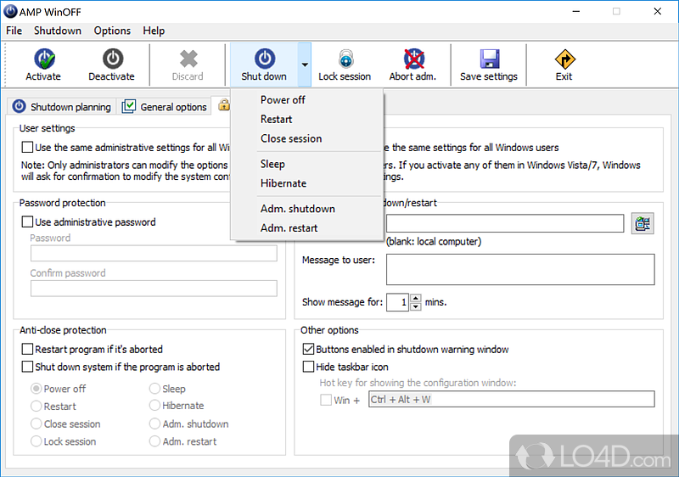Click the Activate toolbar icon

tap(43, 59)
